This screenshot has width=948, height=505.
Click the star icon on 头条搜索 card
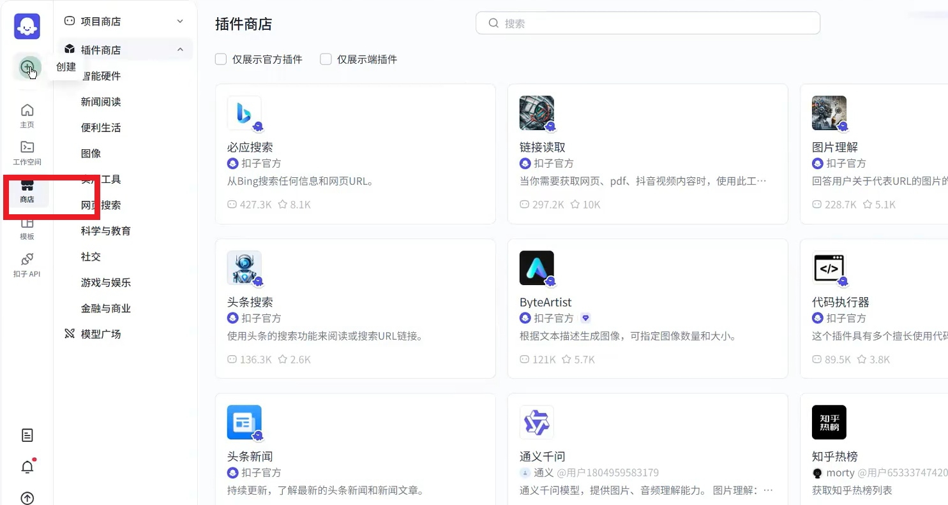[282, 360]
